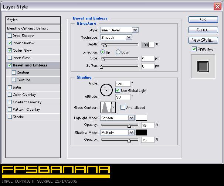Click the black shadow color swatch
This screenshot has height=186, width=224.
[141, 132]
